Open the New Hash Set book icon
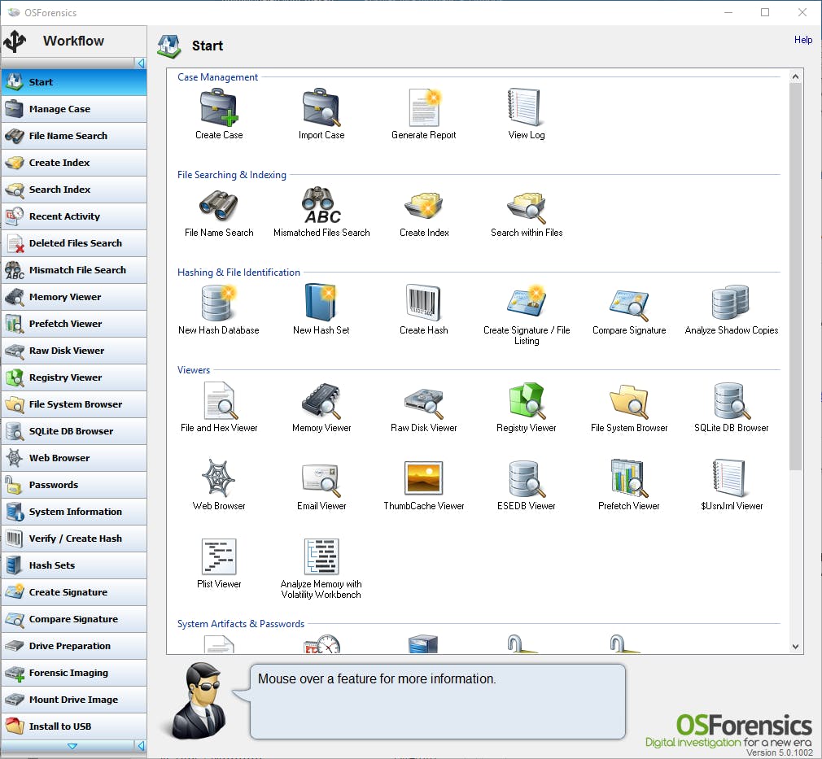Image resolution: width=822 pixels, height=759 pixels. [321, 303]
